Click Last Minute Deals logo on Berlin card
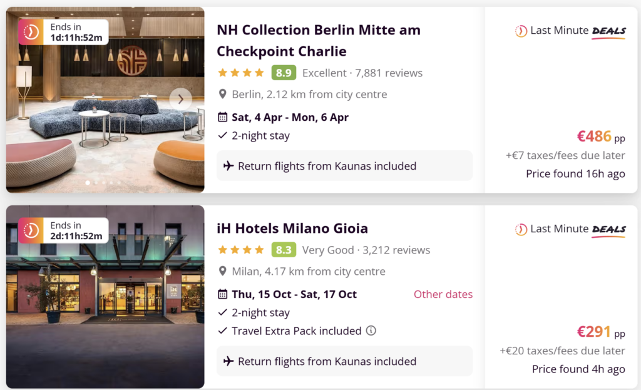 570,31
